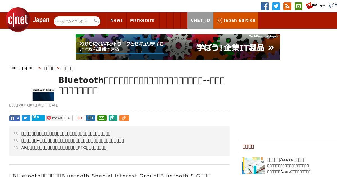The width and height of the screenshot is (337, 177).
Task: Open the CNET_ID tab
Action: [200, 20]
